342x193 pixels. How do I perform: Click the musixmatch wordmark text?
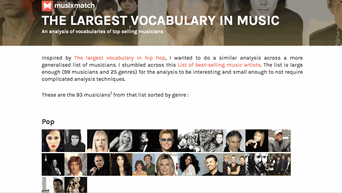(75, 5)
